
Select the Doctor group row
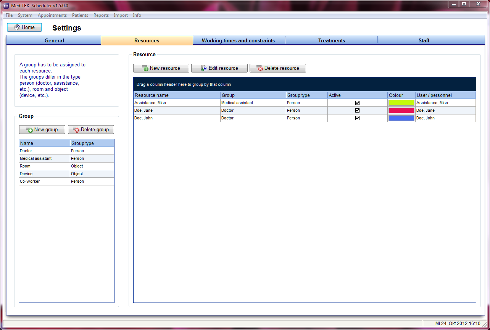(x=66, y=151)
